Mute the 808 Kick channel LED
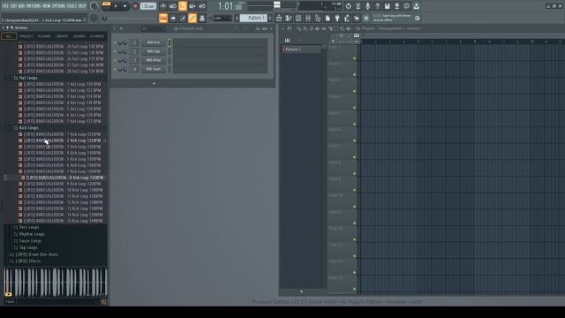 pos(116,42)
